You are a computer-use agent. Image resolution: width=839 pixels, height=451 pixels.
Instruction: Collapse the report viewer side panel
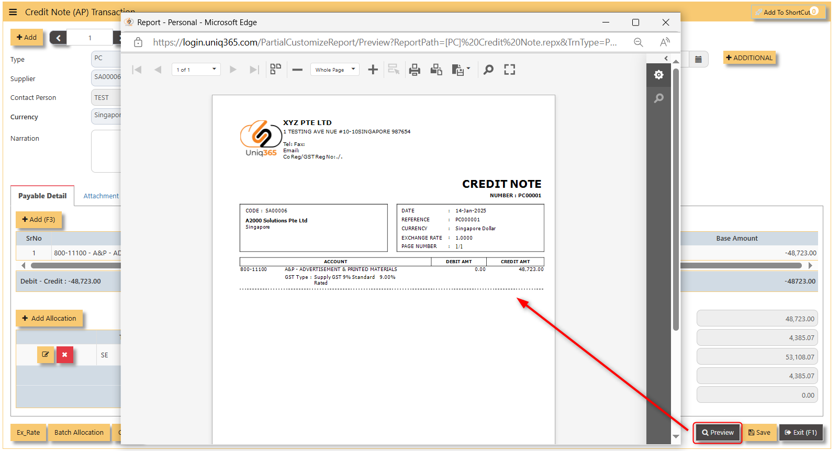(x=666, y=58)
